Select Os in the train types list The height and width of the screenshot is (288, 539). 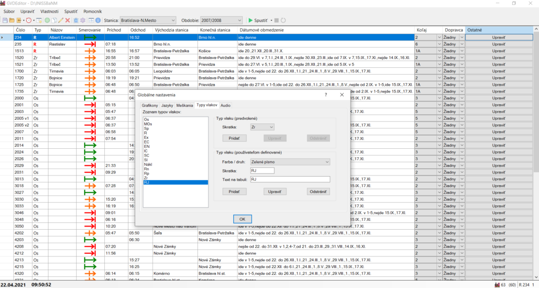pyautogui.click(x=175, y=119)
